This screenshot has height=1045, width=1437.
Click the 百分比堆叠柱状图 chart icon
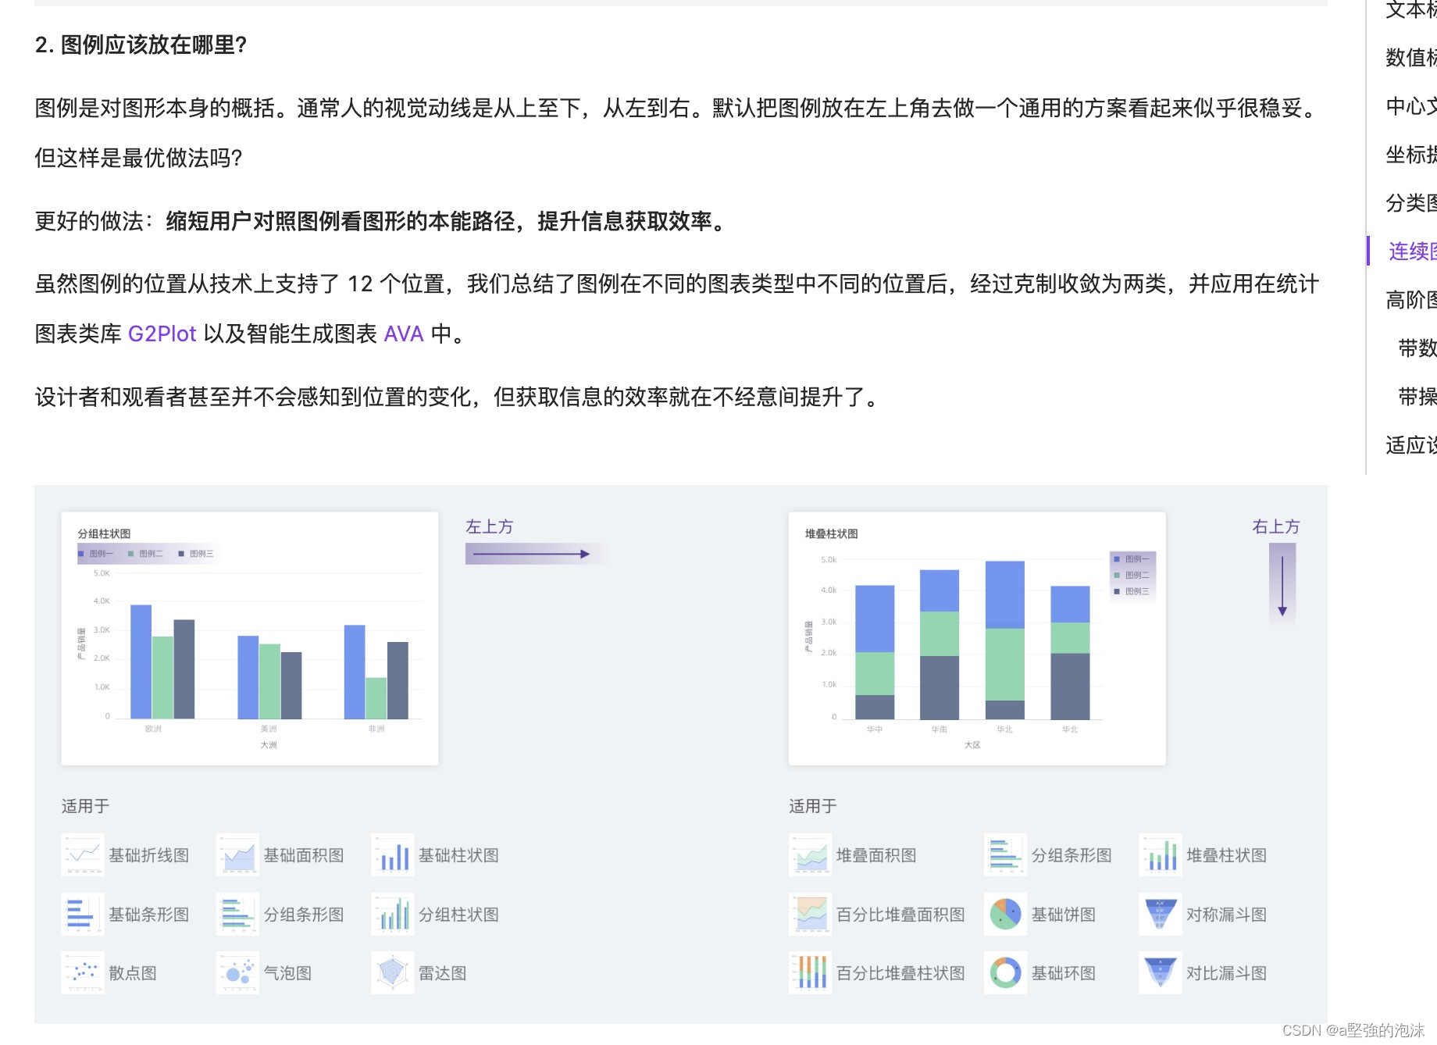tap(810, 973)
